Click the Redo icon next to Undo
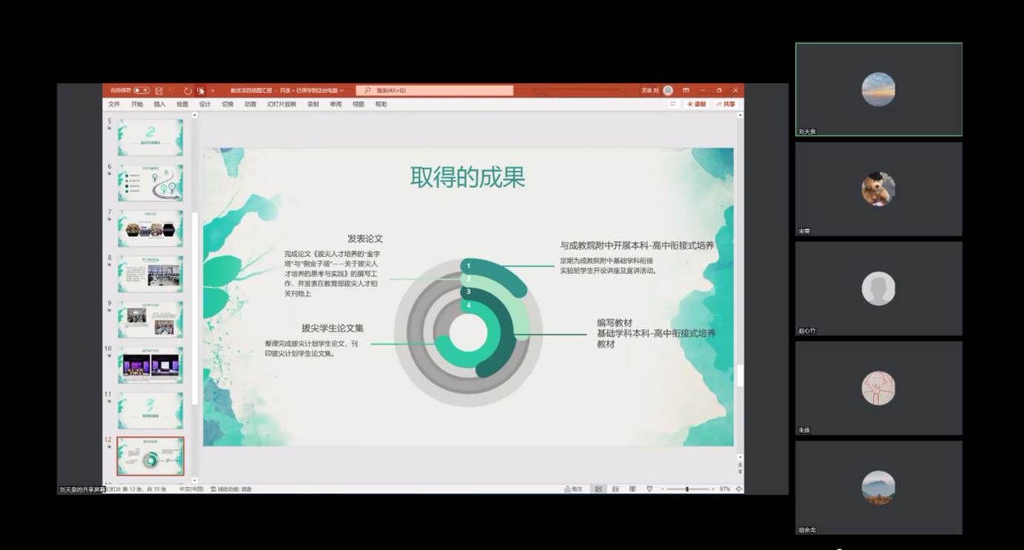Image resolution: width=1024 pixels, height=550 pixels. coord(187,90)
